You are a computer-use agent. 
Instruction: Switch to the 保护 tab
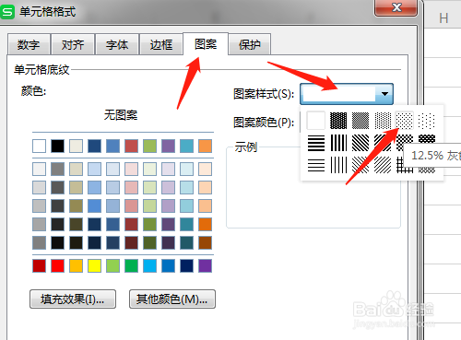pos(250,45)
